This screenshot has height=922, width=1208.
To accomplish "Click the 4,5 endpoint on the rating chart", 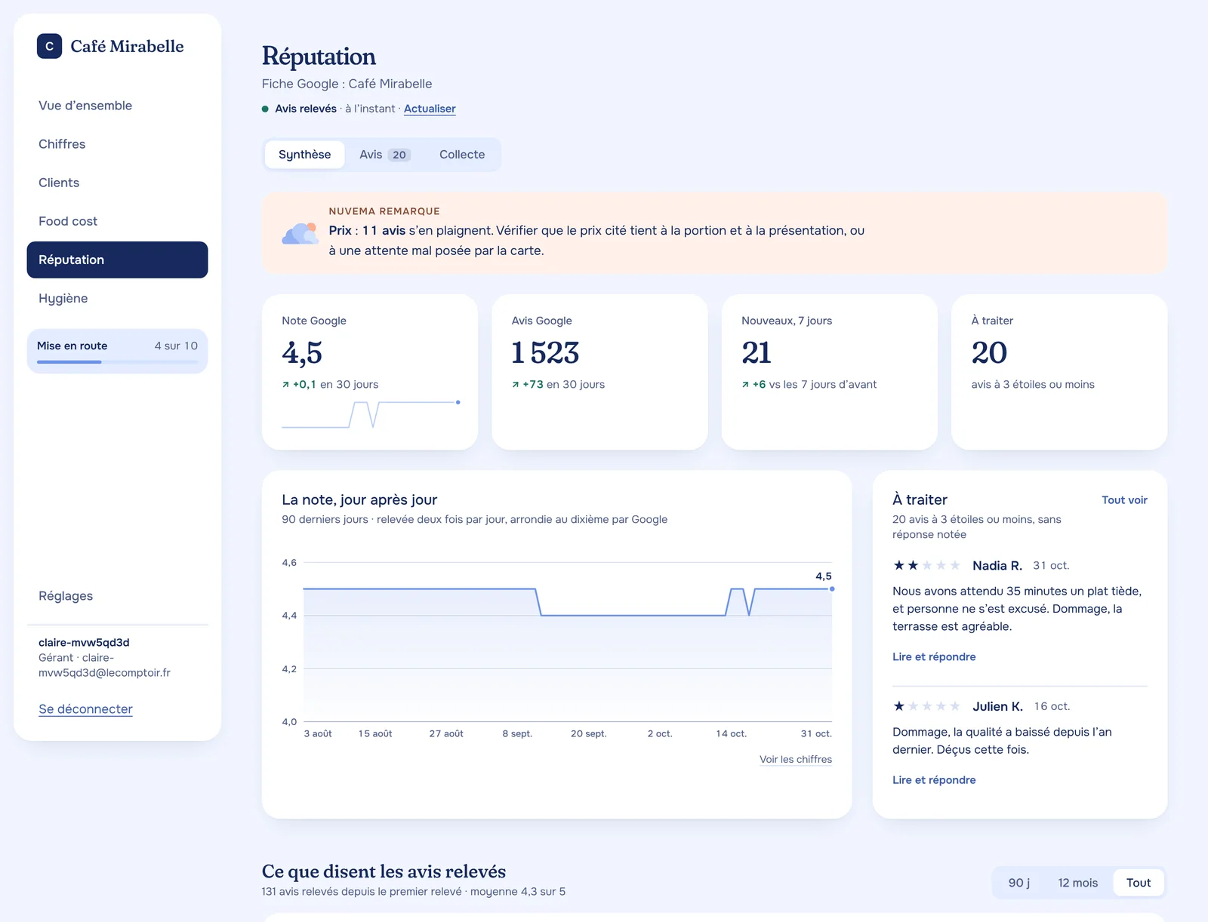I will pos(832,589).
